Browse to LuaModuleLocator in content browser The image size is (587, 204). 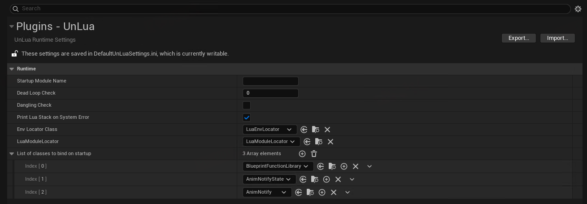(x=319, y=142)
